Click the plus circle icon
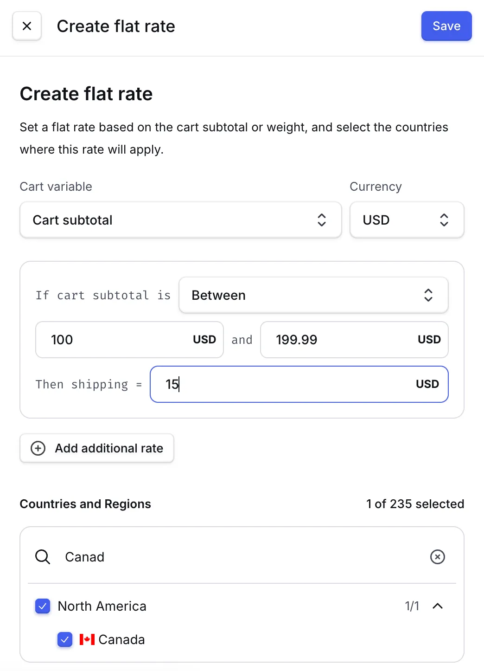Viewport: 484px width, 671px height. (38, 448)
